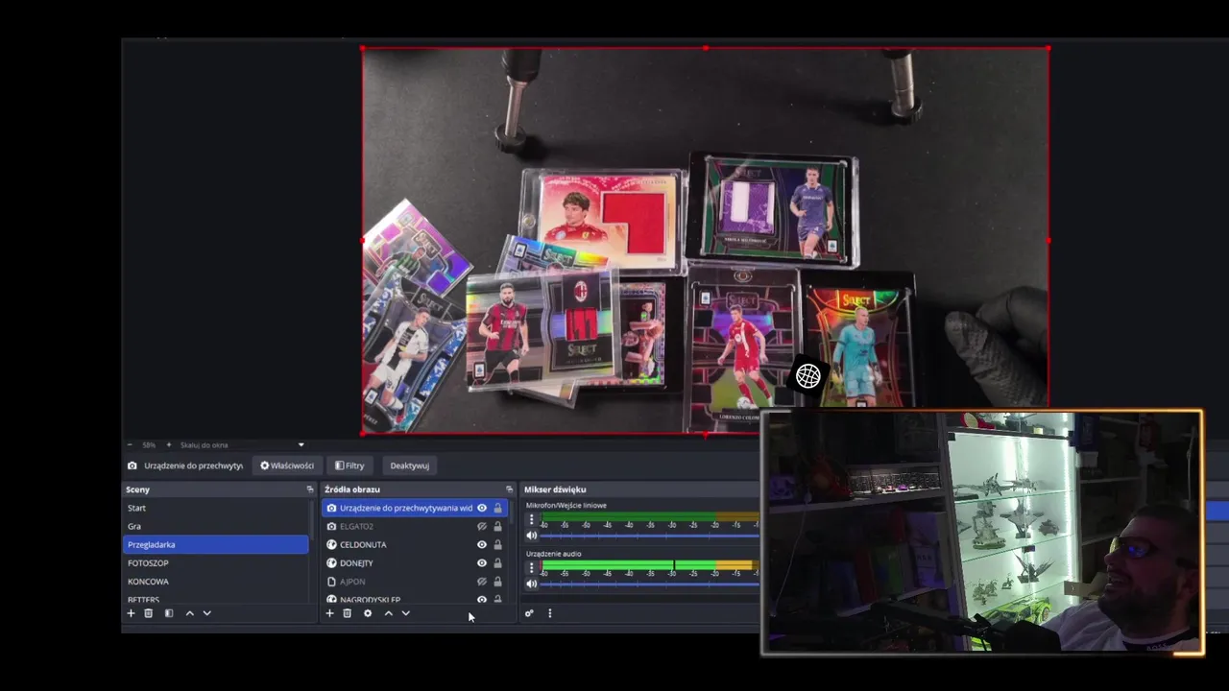Viewport: 1229px width, 691px height.
Task: Select Urządzenie do przechwytywania wideo source row
Action: coord(413,508)
